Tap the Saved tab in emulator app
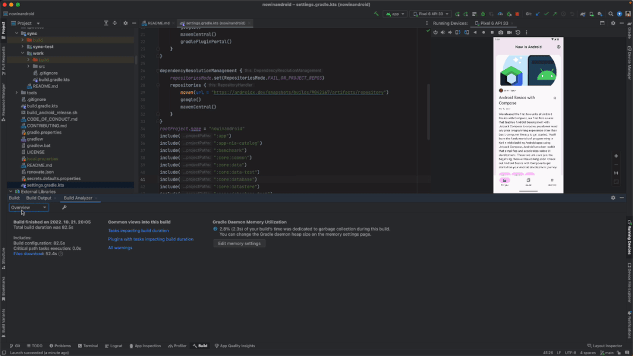Screen dimensions: 633x356 pos(528,182)
